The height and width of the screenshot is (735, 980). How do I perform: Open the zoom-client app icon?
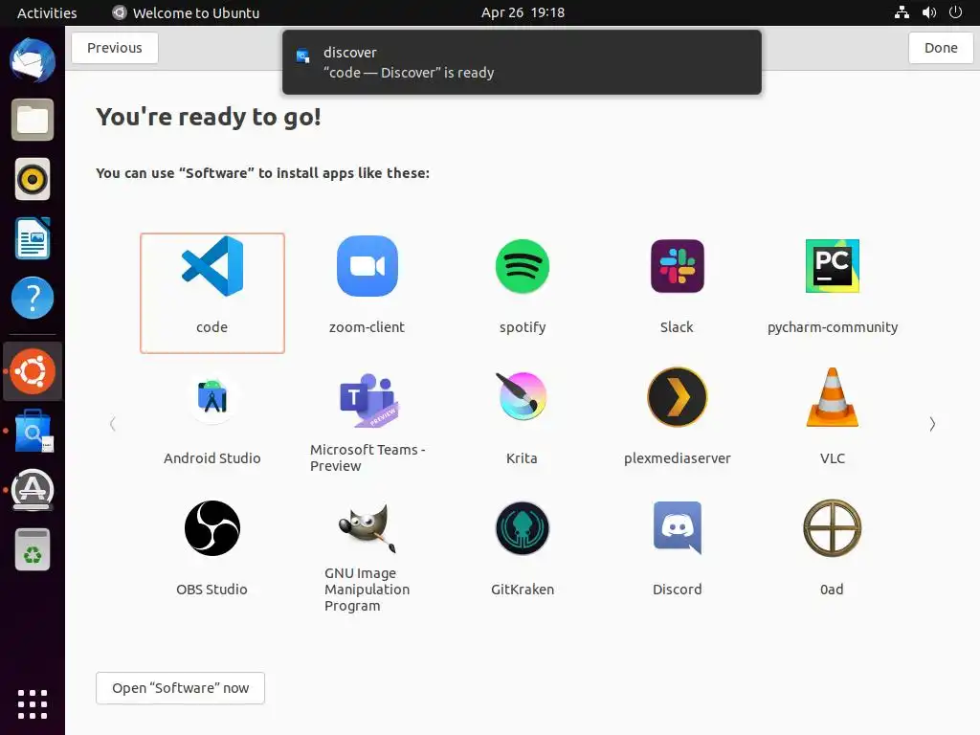point(367,266)
